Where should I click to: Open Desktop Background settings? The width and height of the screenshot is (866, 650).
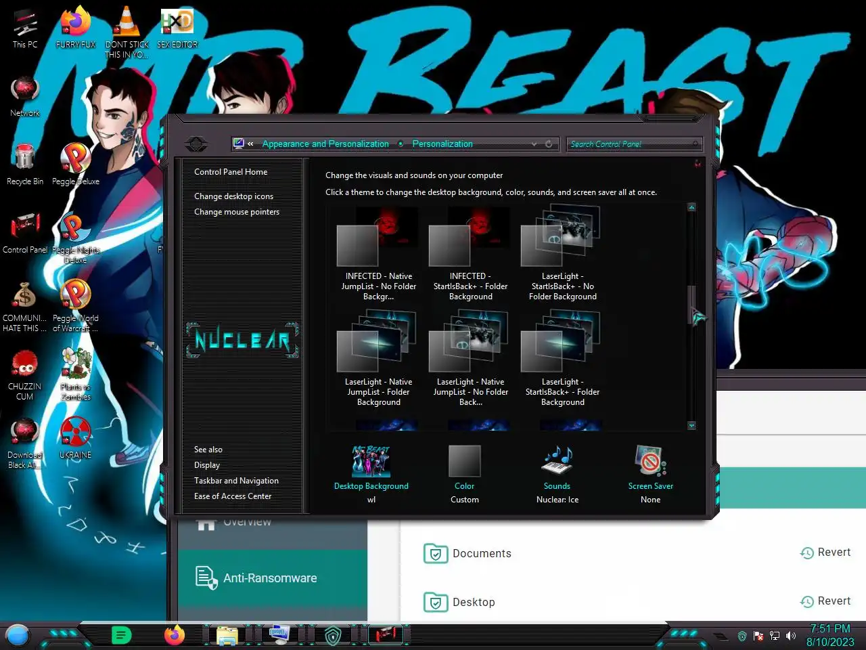pos(371,474)
